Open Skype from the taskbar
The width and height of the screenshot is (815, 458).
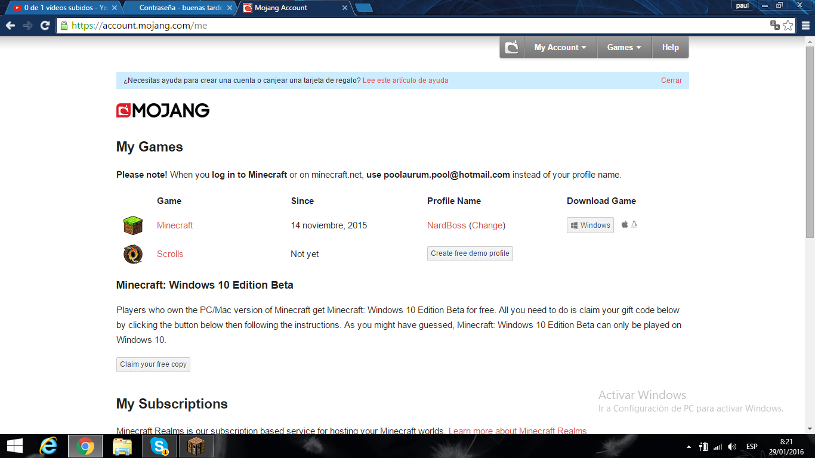(x=159, y=446)
